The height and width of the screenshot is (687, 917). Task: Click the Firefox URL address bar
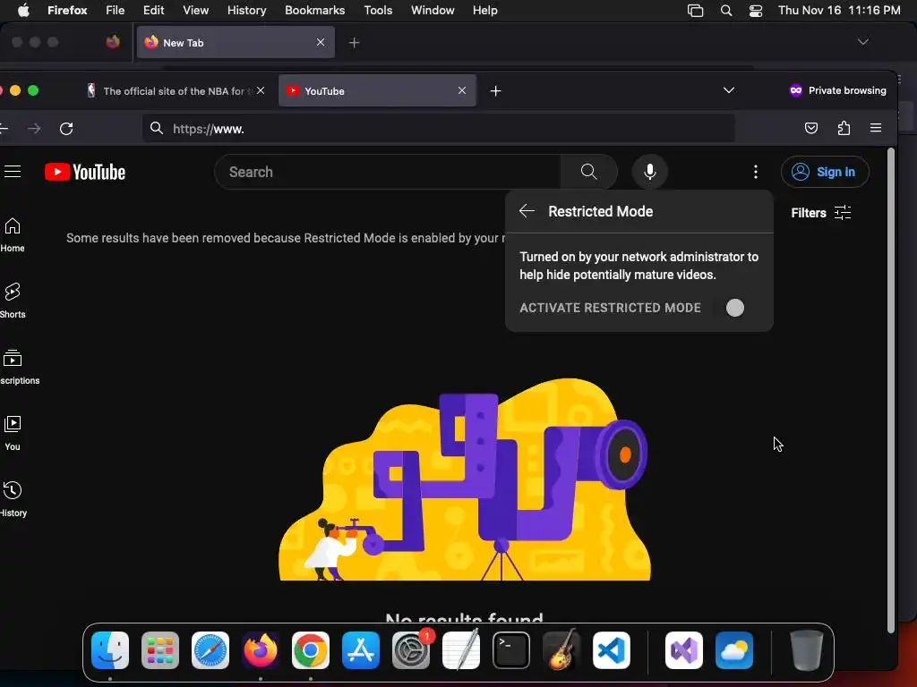coord(439,129)
